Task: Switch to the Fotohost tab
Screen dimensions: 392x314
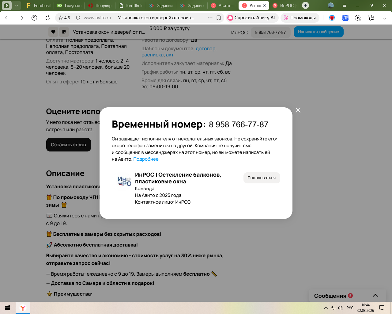Action: tap(39, 6)
